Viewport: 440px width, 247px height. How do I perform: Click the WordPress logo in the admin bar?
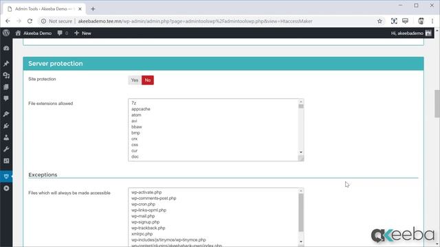(6, 33)
